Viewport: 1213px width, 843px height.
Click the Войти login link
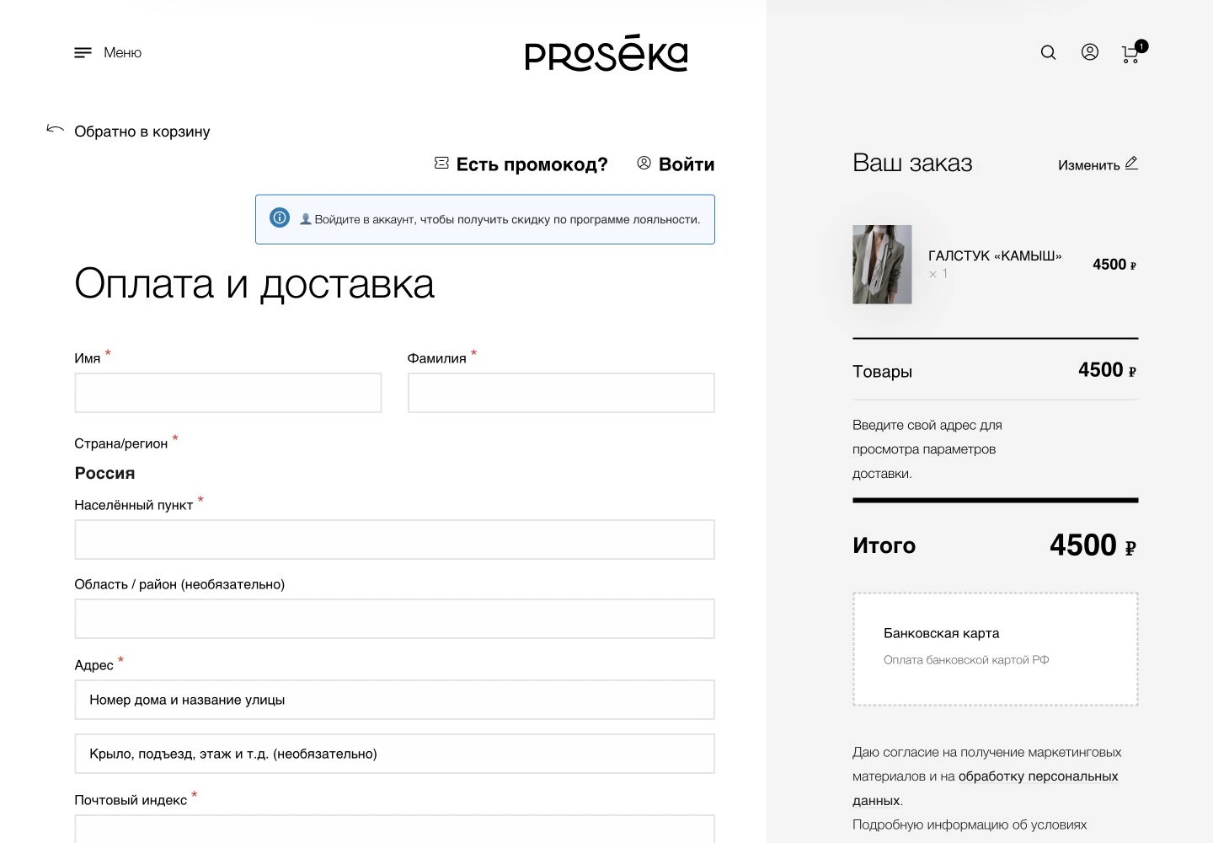687,164
